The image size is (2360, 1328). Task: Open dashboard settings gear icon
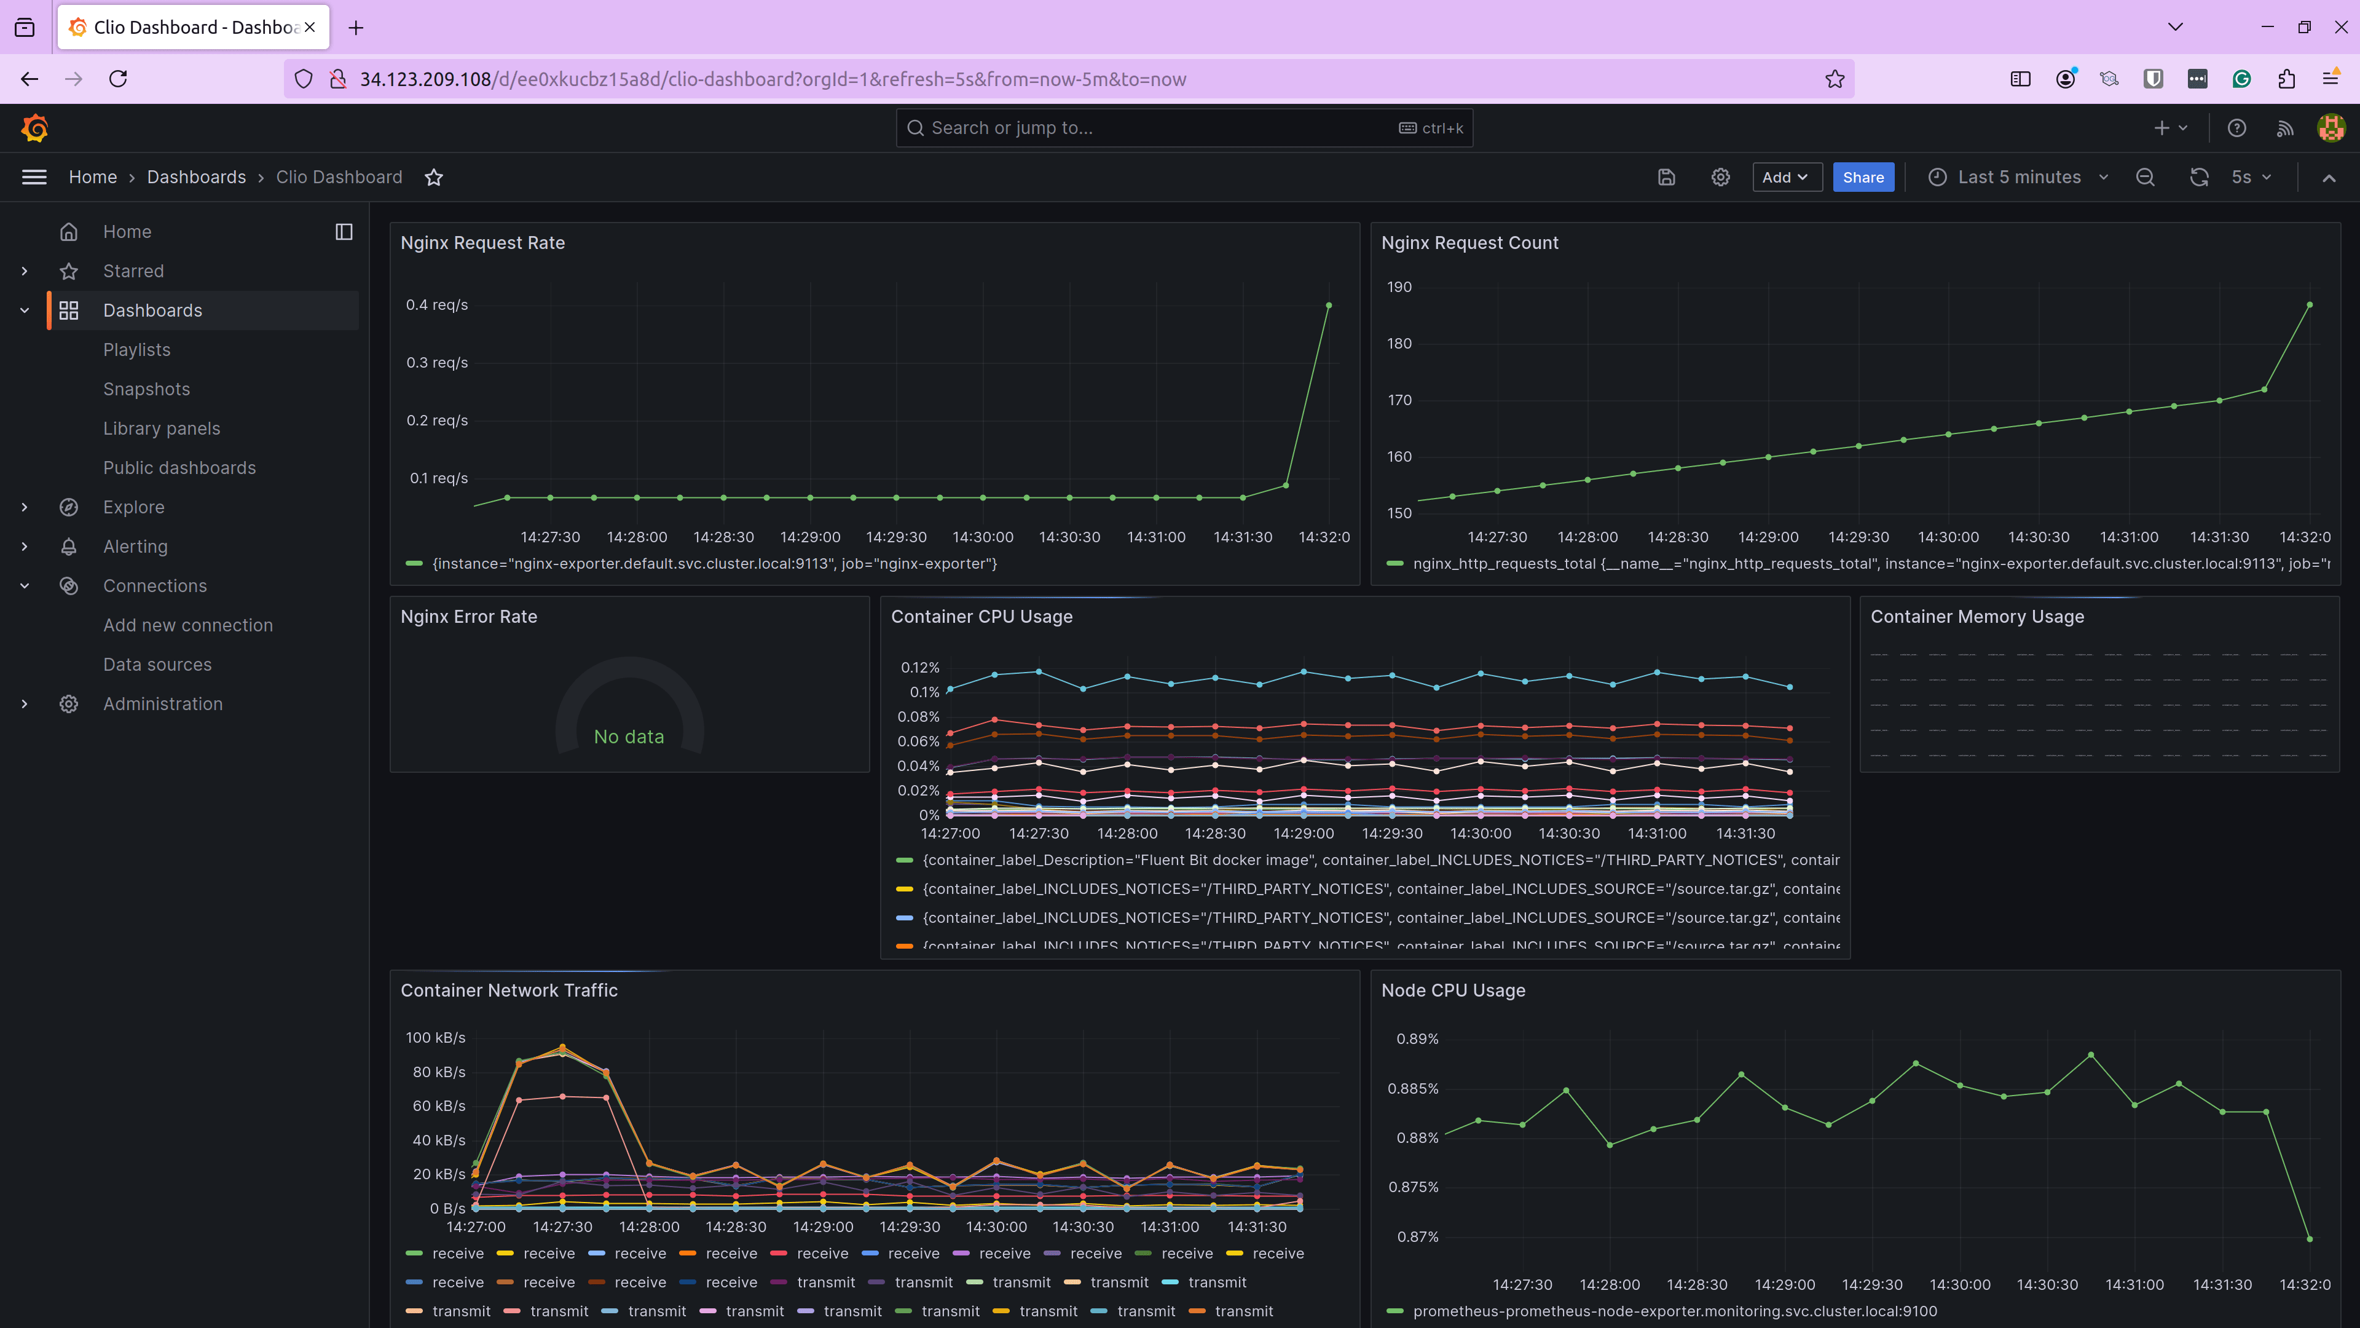(x=1721, y=177)
